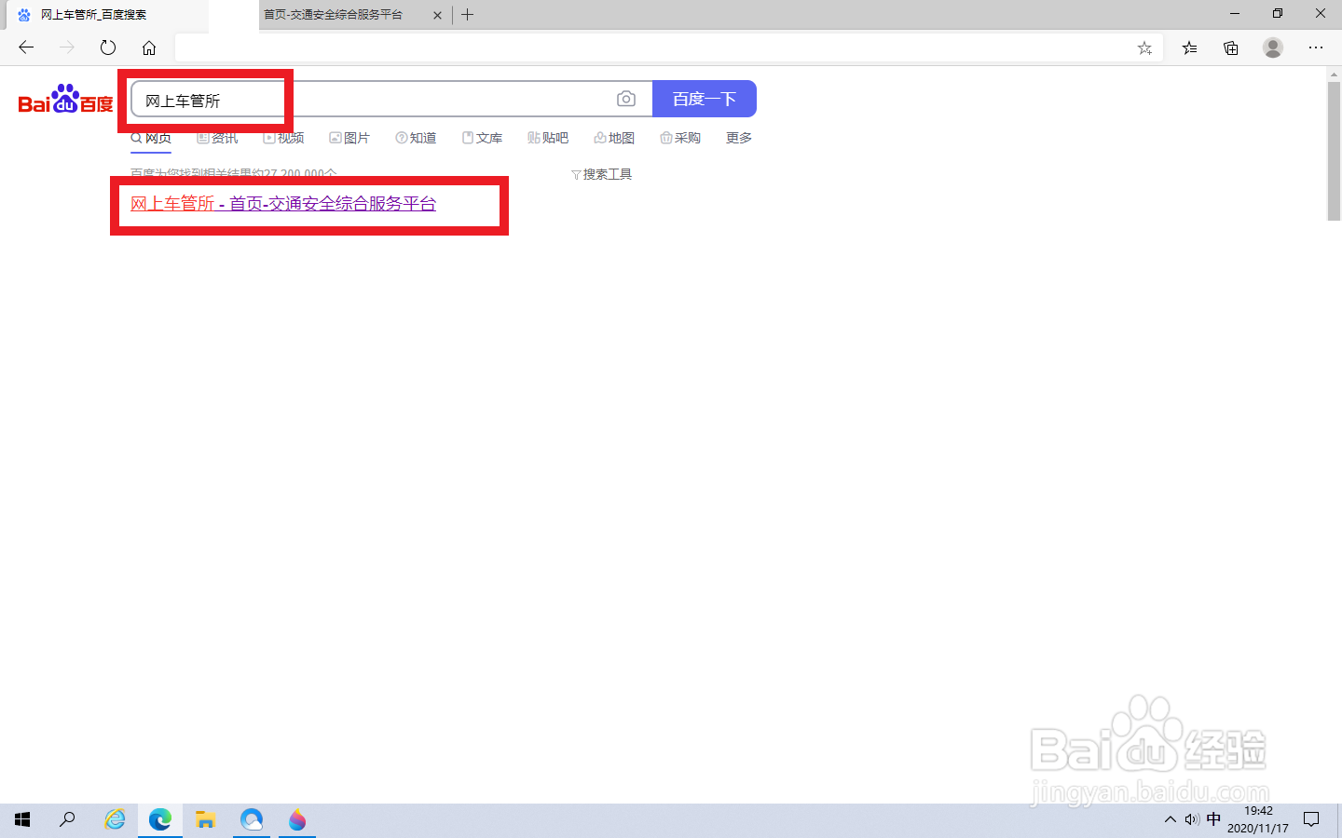1342x838 pixels.
Task: Click the blue cloud app taskbar icon
Action: [252, 819]
